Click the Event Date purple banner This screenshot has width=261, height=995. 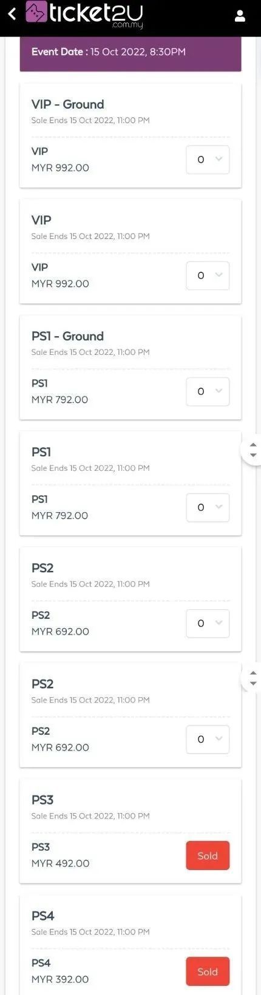(x=130, y=53)
